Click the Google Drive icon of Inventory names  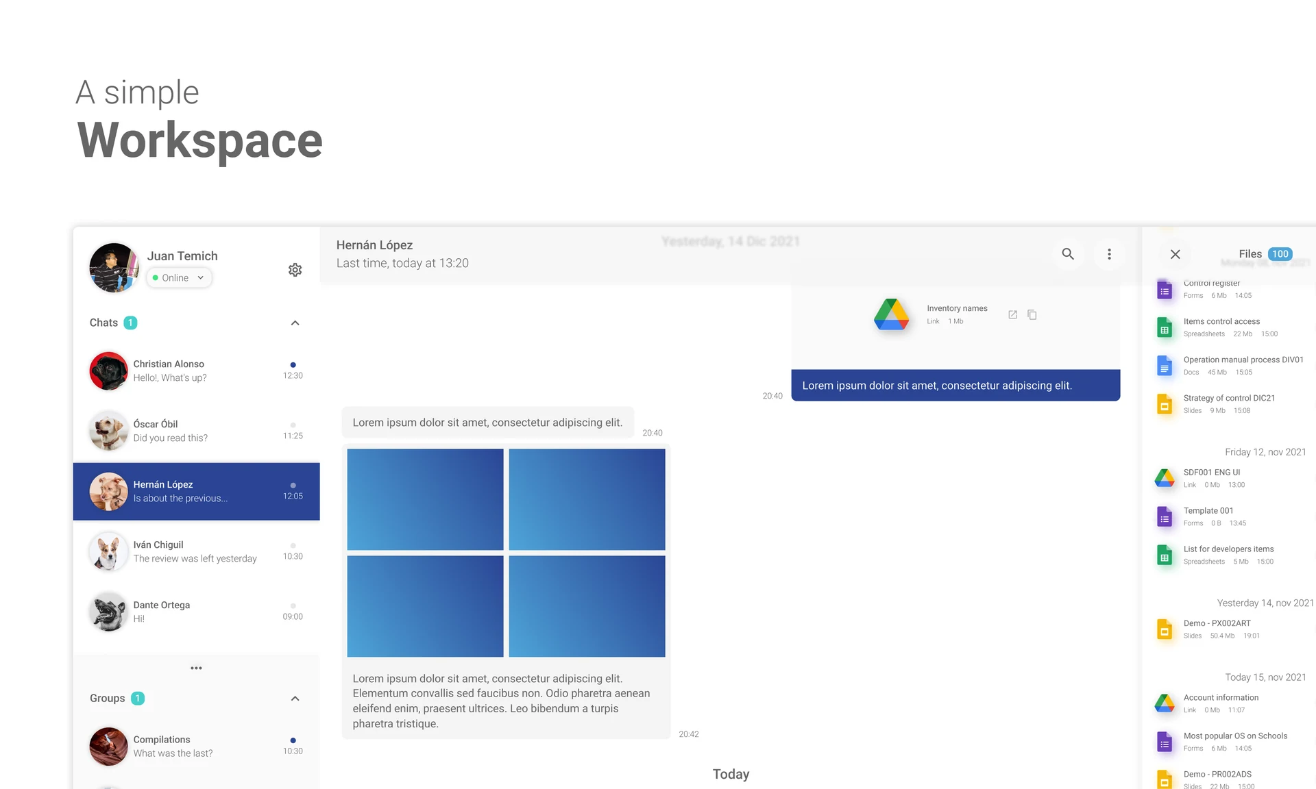click(891, 314)
